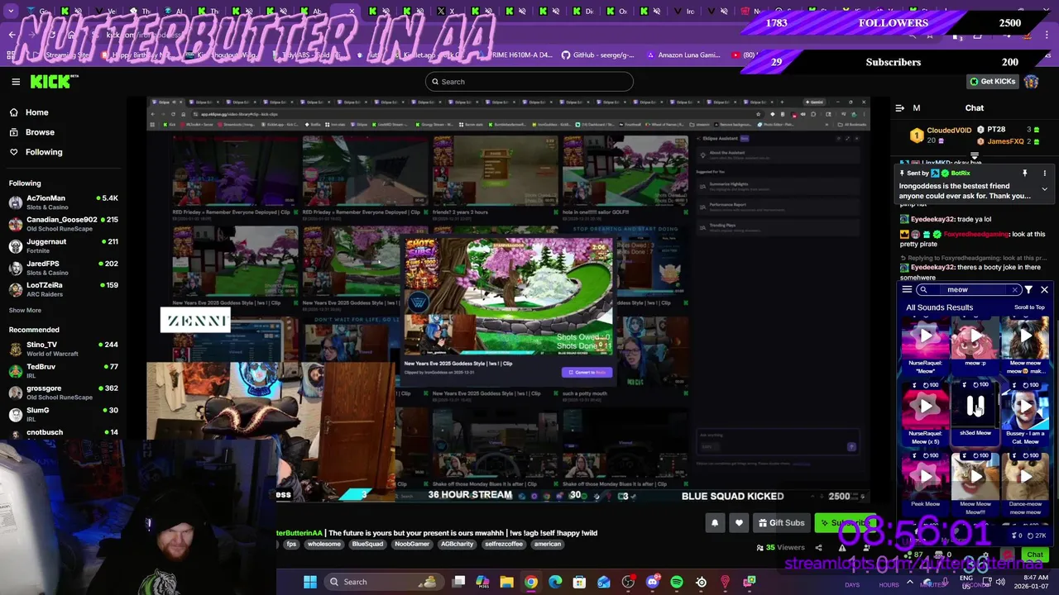The width and height of the screenshot is (1059, 595).
Task: Open grossgore recommended channel
Action: (x=63, y=393)
